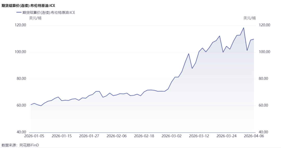Image resolution: width=281 pixels, height=148 pixels.
Task: Click the date label 2026-01-27
Action: 89,136
